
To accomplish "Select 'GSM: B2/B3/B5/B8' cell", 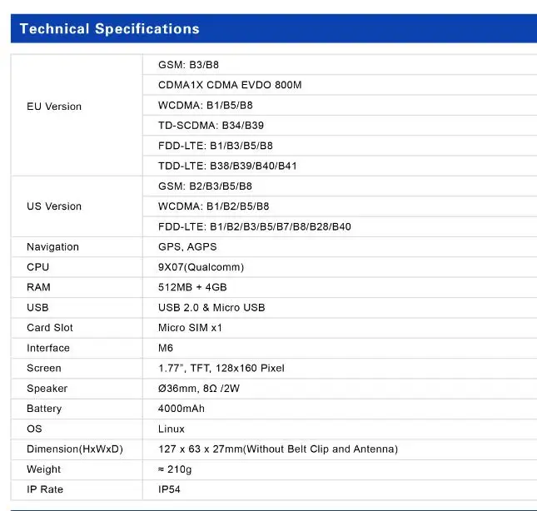I will click(x=205, y=186).
